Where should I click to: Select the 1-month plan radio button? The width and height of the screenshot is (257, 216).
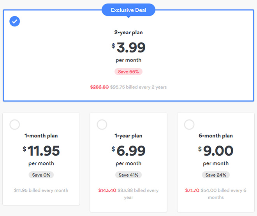click(x=14, y=125)
